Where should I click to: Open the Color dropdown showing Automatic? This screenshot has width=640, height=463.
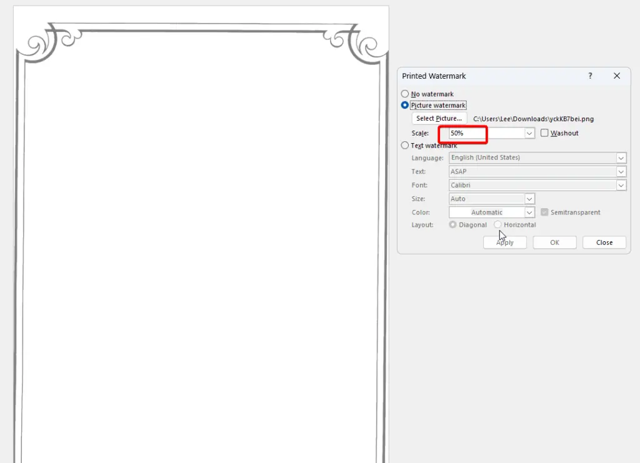(529, 212)
